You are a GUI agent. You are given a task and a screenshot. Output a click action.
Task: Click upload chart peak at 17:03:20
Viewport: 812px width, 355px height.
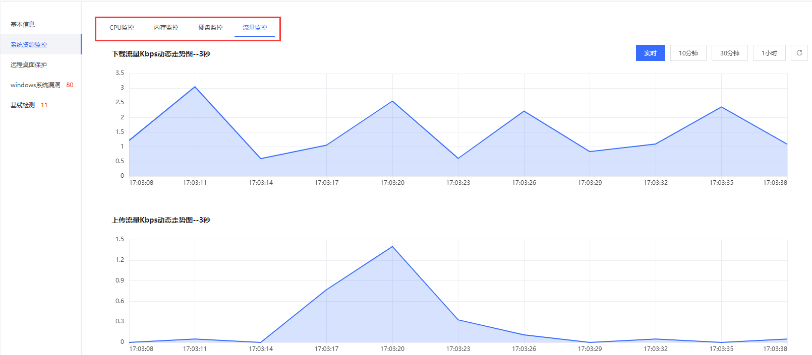click(392, 247)
